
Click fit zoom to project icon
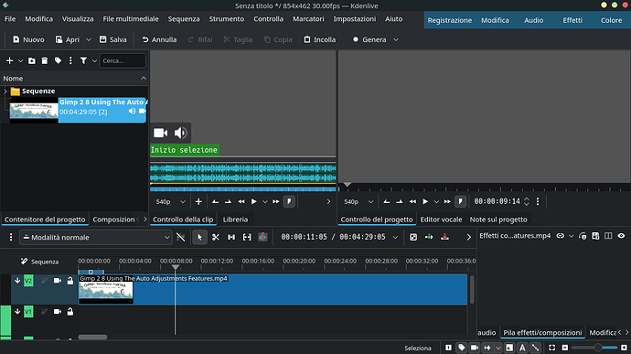(x=552, y=348)
